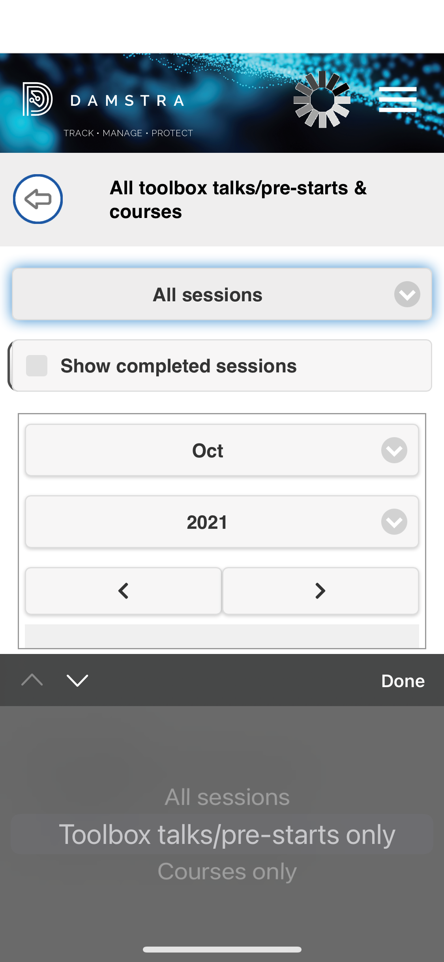Expand the Oct month selector
This screenshot has height=962, width=444.
[x=222, y=450]
